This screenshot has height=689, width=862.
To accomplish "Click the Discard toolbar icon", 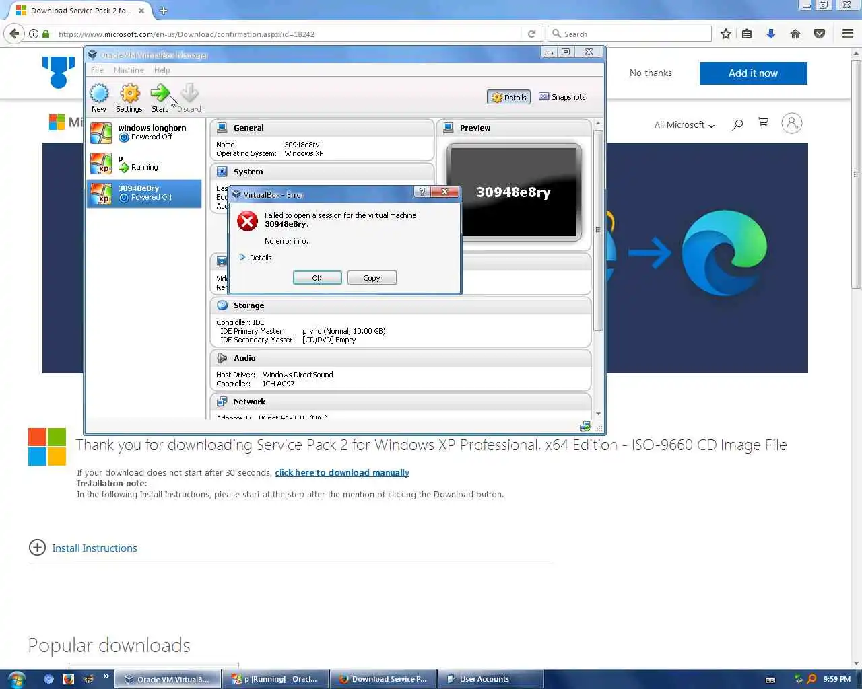I will (189, 98).
